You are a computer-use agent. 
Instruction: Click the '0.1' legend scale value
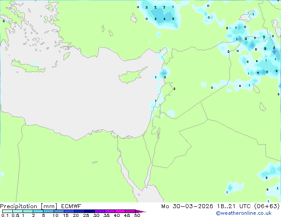pos(5,215)
